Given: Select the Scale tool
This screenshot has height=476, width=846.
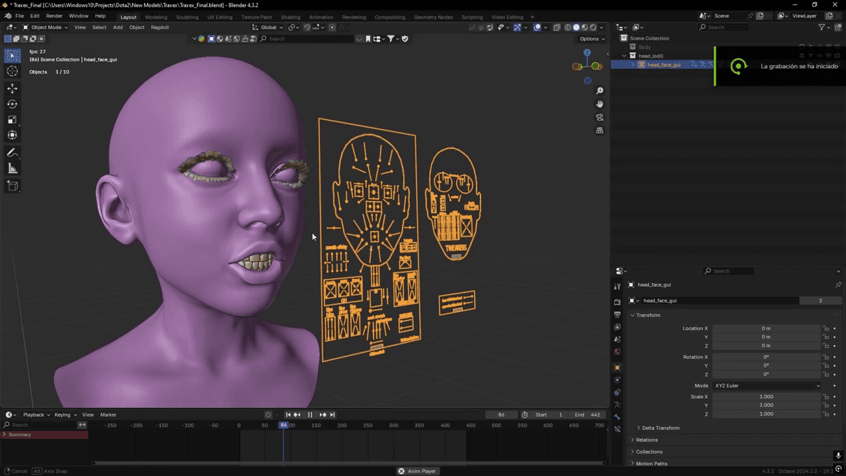Looking at the screenshot, I should coord(12,120).
